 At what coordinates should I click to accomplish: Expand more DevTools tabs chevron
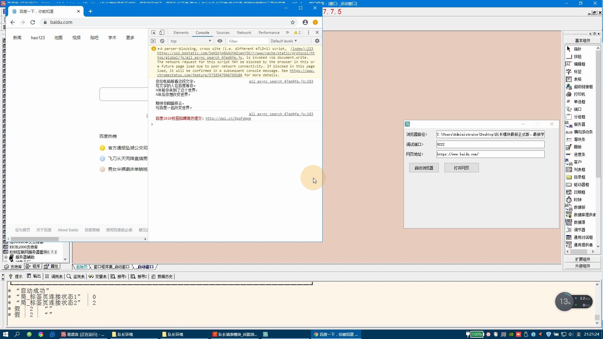click(287, 32)
